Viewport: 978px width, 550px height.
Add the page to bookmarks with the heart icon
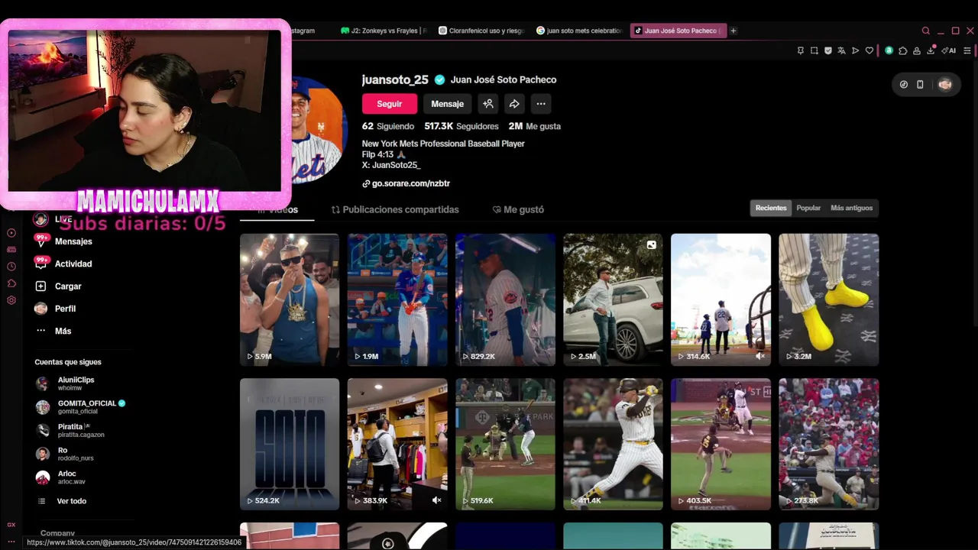[x=869, y=50]
